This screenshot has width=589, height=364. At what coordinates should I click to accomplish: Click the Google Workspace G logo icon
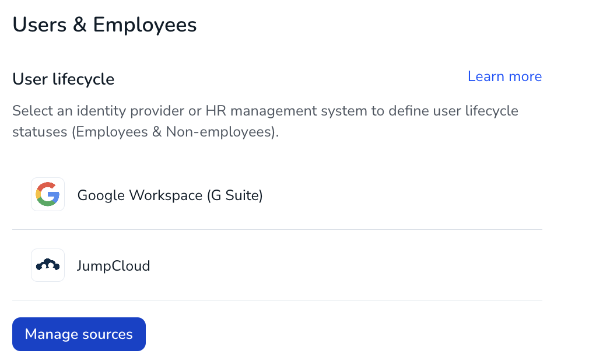point(48,194)
